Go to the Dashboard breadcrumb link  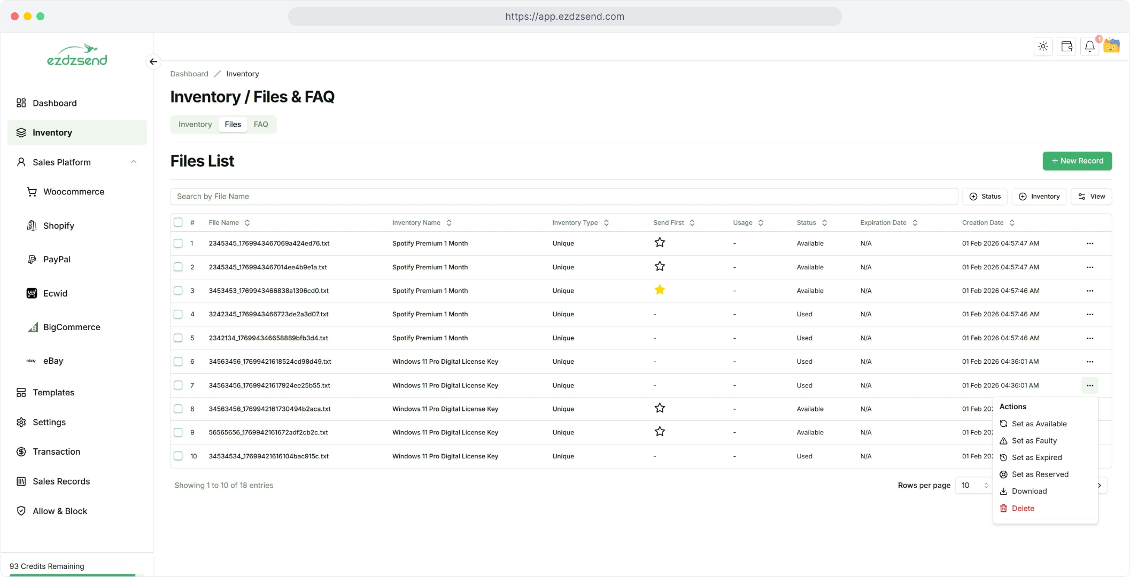click(189, 74)
